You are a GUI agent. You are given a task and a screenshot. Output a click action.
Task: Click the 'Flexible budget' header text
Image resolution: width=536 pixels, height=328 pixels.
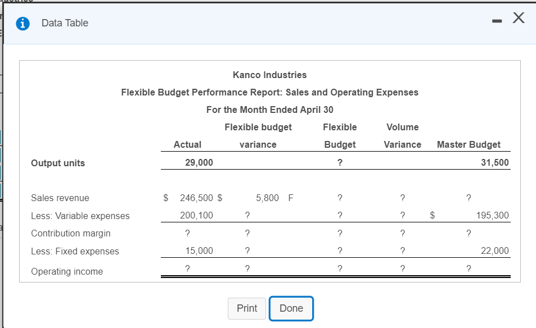(x=258, y=127)
